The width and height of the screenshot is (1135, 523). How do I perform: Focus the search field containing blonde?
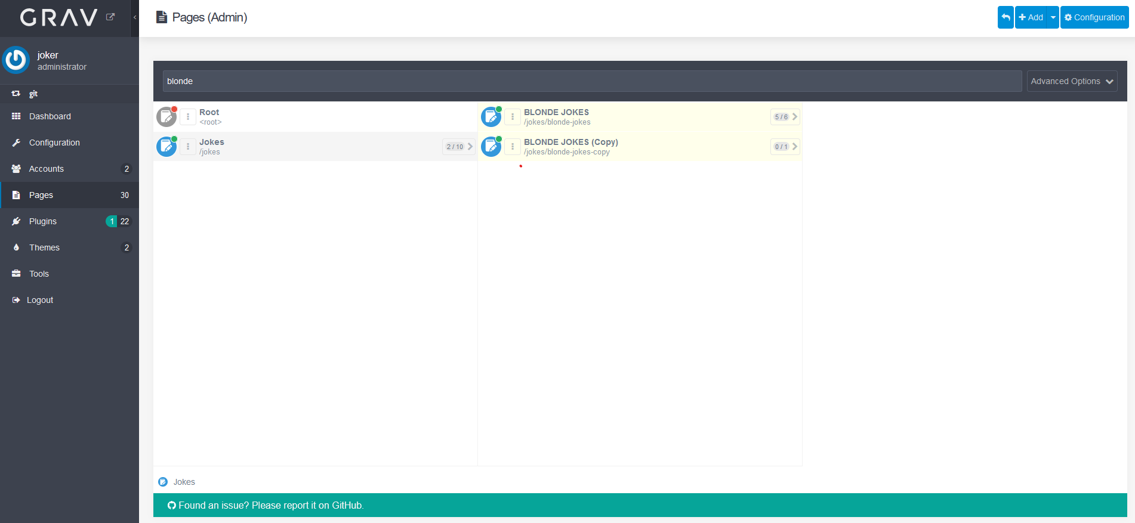pos(592,81)
